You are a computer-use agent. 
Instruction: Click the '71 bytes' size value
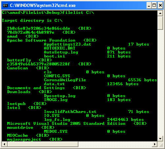click(139, 112)
